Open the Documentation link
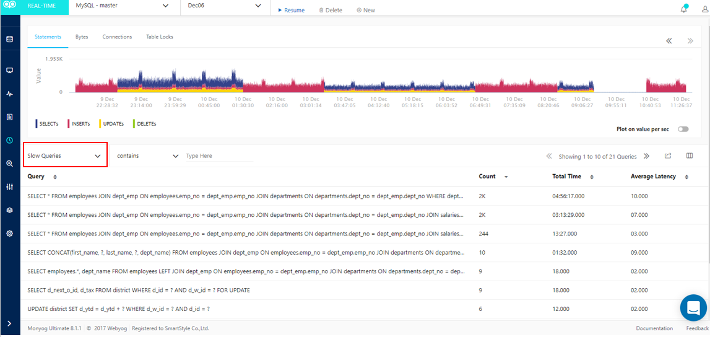710x337 pixels. click(654, 328)
